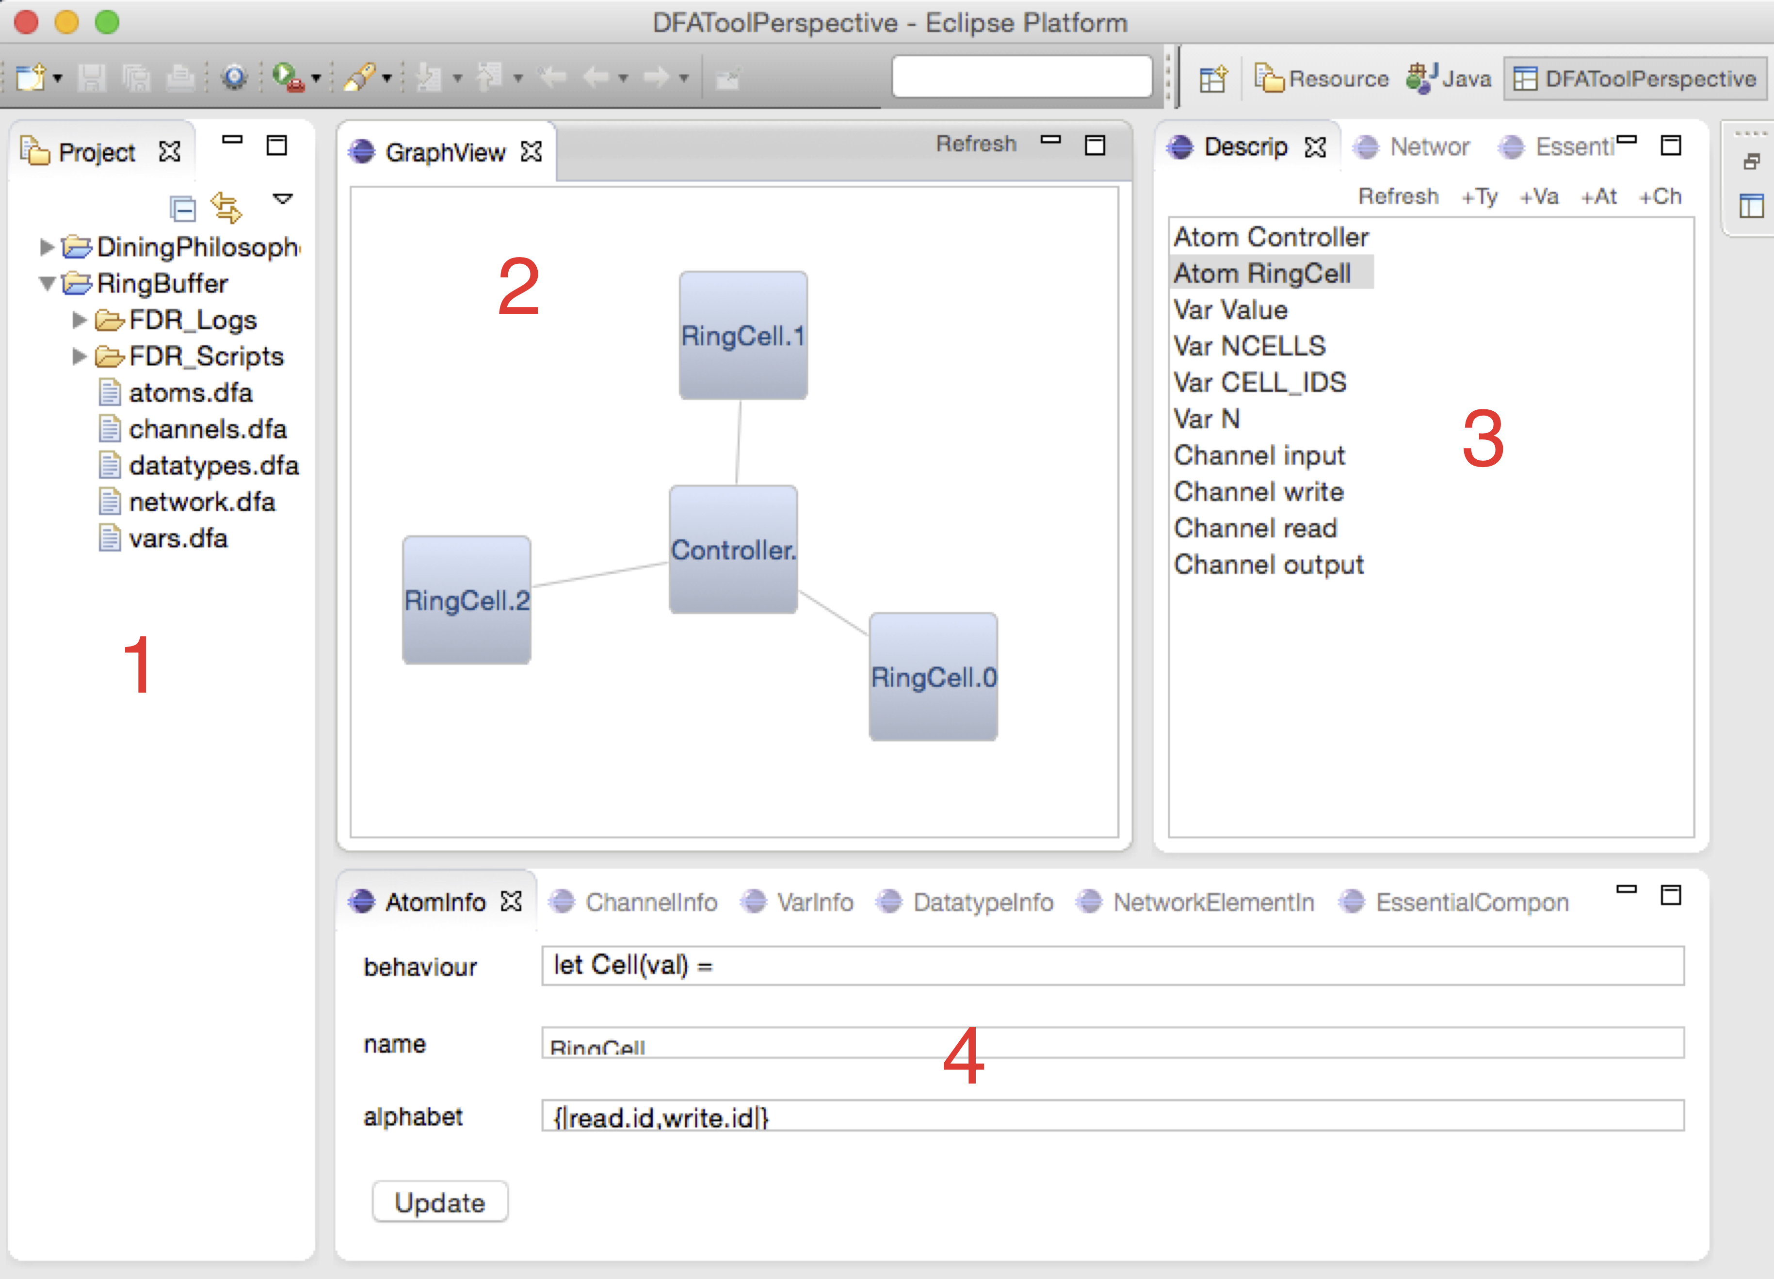This screenshot has width=1774, height=1279.
Task: Click the search highlighter toolbar icon
Action: [360, 78]
